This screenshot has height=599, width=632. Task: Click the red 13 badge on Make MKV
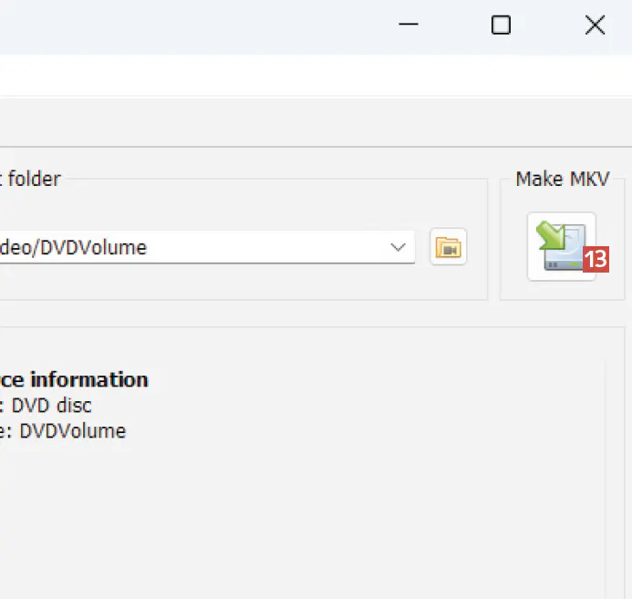point(595,260)
